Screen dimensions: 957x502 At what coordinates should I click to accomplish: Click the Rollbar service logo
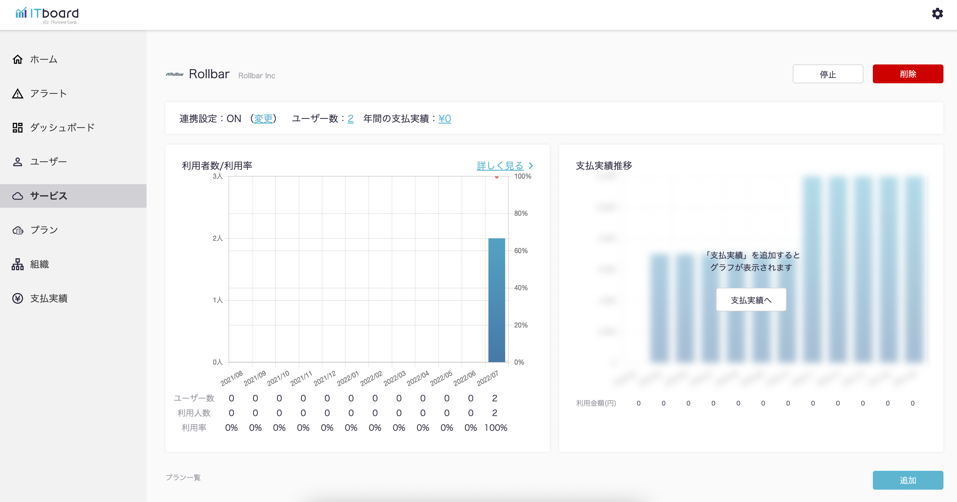click(175, 74)
